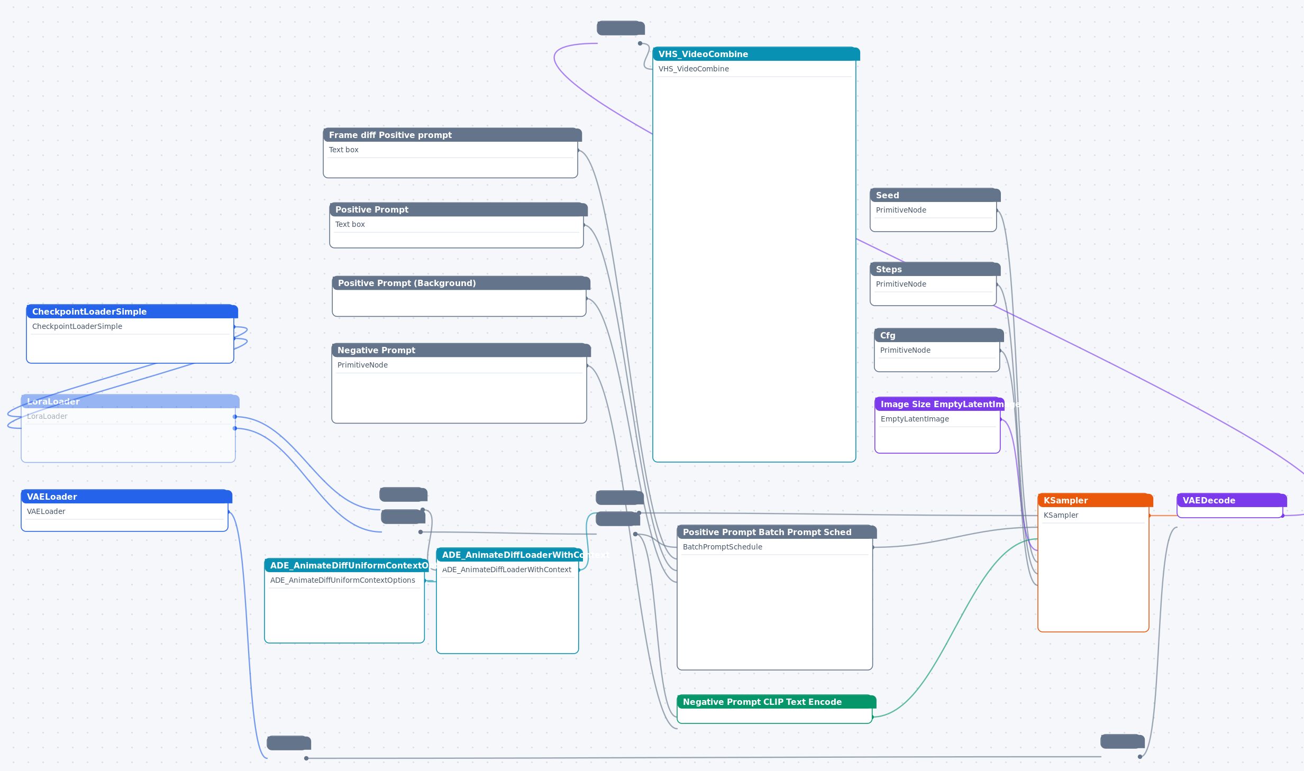This screenshot has height=771, width=1304.
Task: Click 'Text box' label under Positive Prompt
Action: tap(350, 224)
